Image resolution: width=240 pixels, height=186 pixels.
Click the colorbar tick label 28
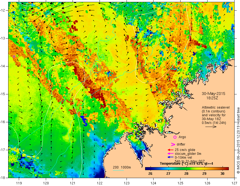(x=186, y=174)
